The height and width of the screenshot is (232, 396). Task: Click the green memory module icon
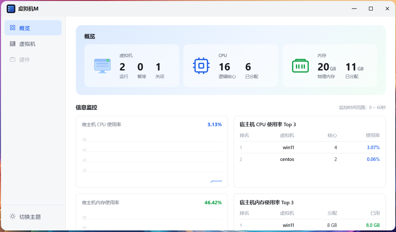tap(300, 66)
